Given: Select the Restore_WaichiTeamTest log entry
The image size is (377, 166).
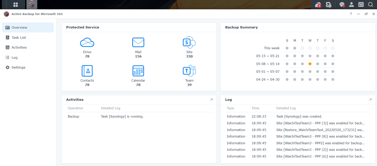Looking at the screenshot, I should [x=298, y=130].
